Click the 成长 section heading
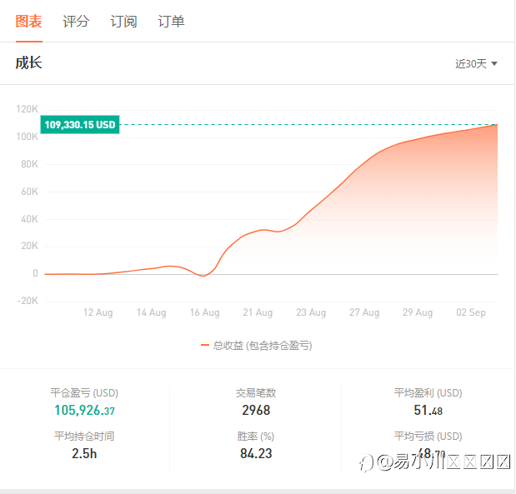Image resolution: width=516 pixels, height=494 pixels. (x=29, y=62)
